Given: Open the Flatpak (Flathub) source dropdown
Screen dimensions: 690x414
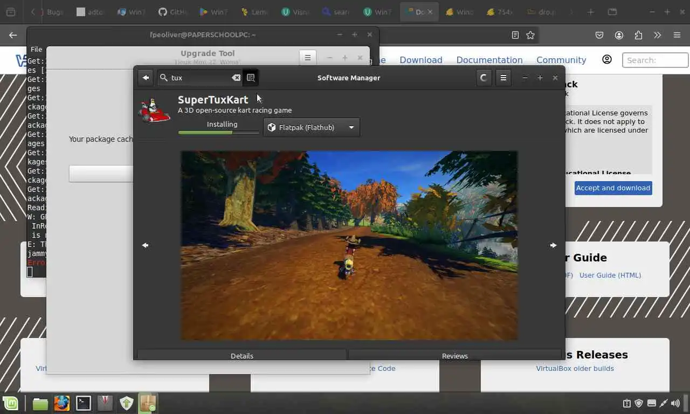Looking at the screenshot, I should (312, 127).
